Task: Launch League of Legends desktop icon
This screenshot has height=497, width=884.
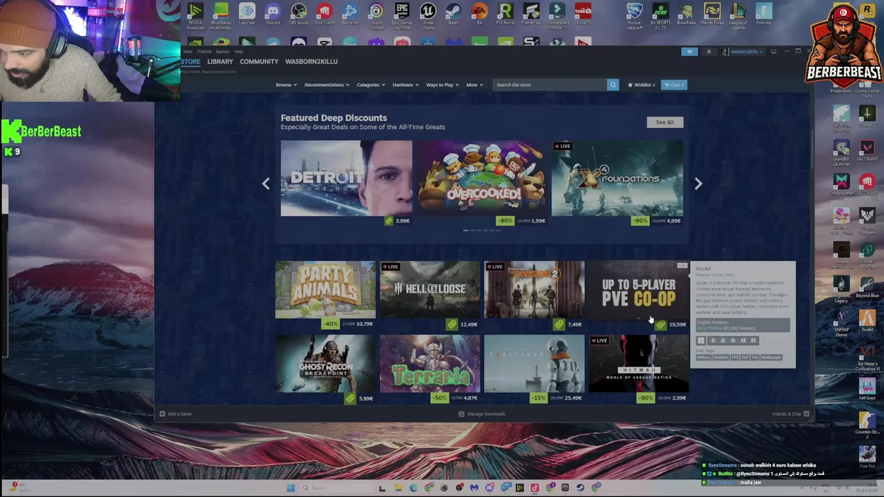Action: tap(738, 16)
